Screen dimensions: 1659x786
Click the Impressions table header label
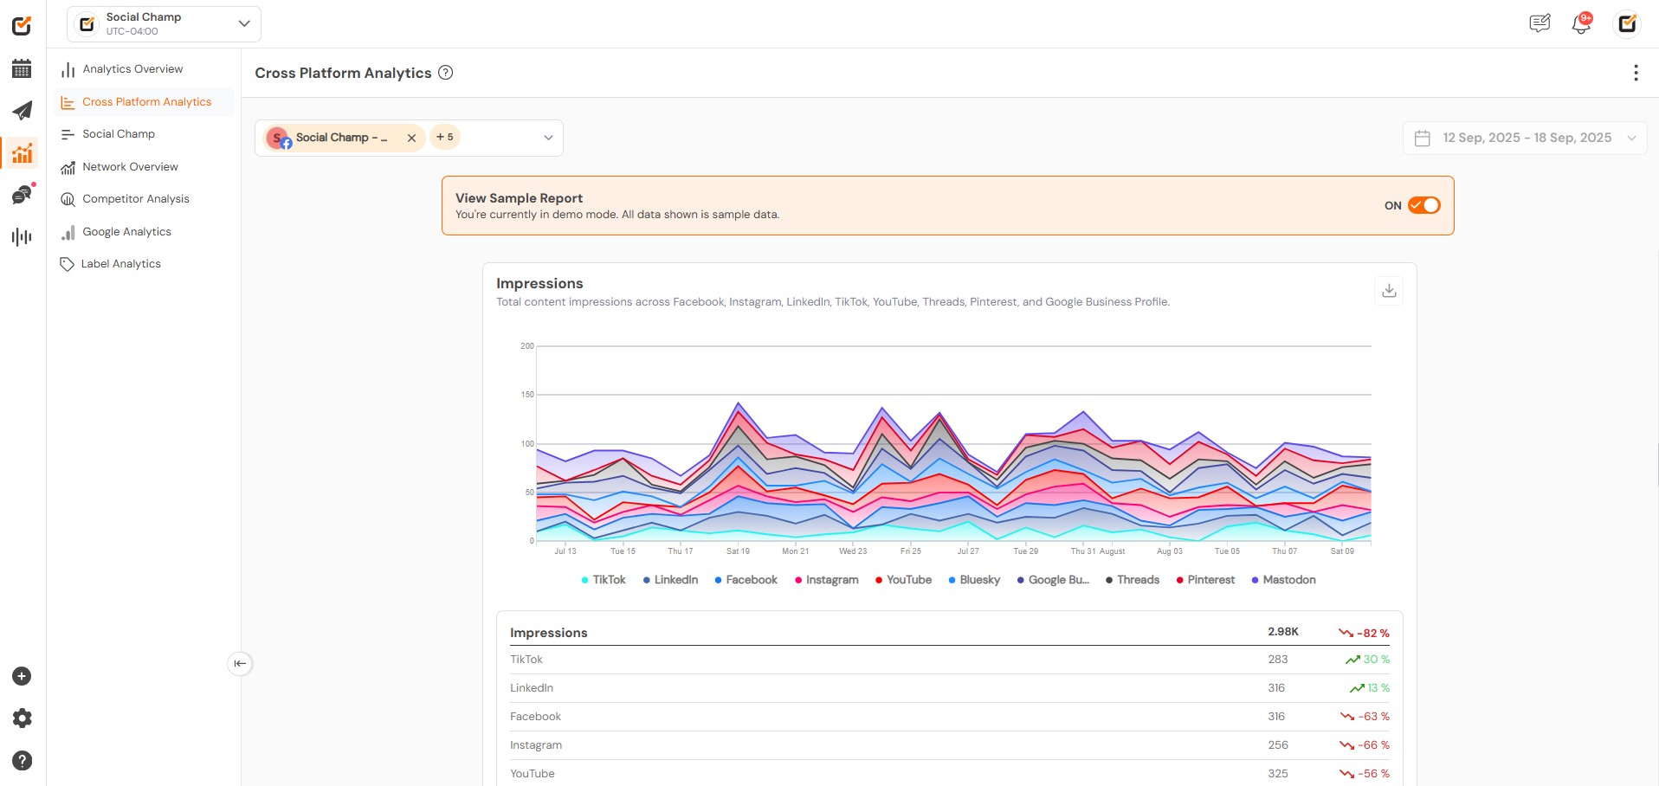pos(549,633)
